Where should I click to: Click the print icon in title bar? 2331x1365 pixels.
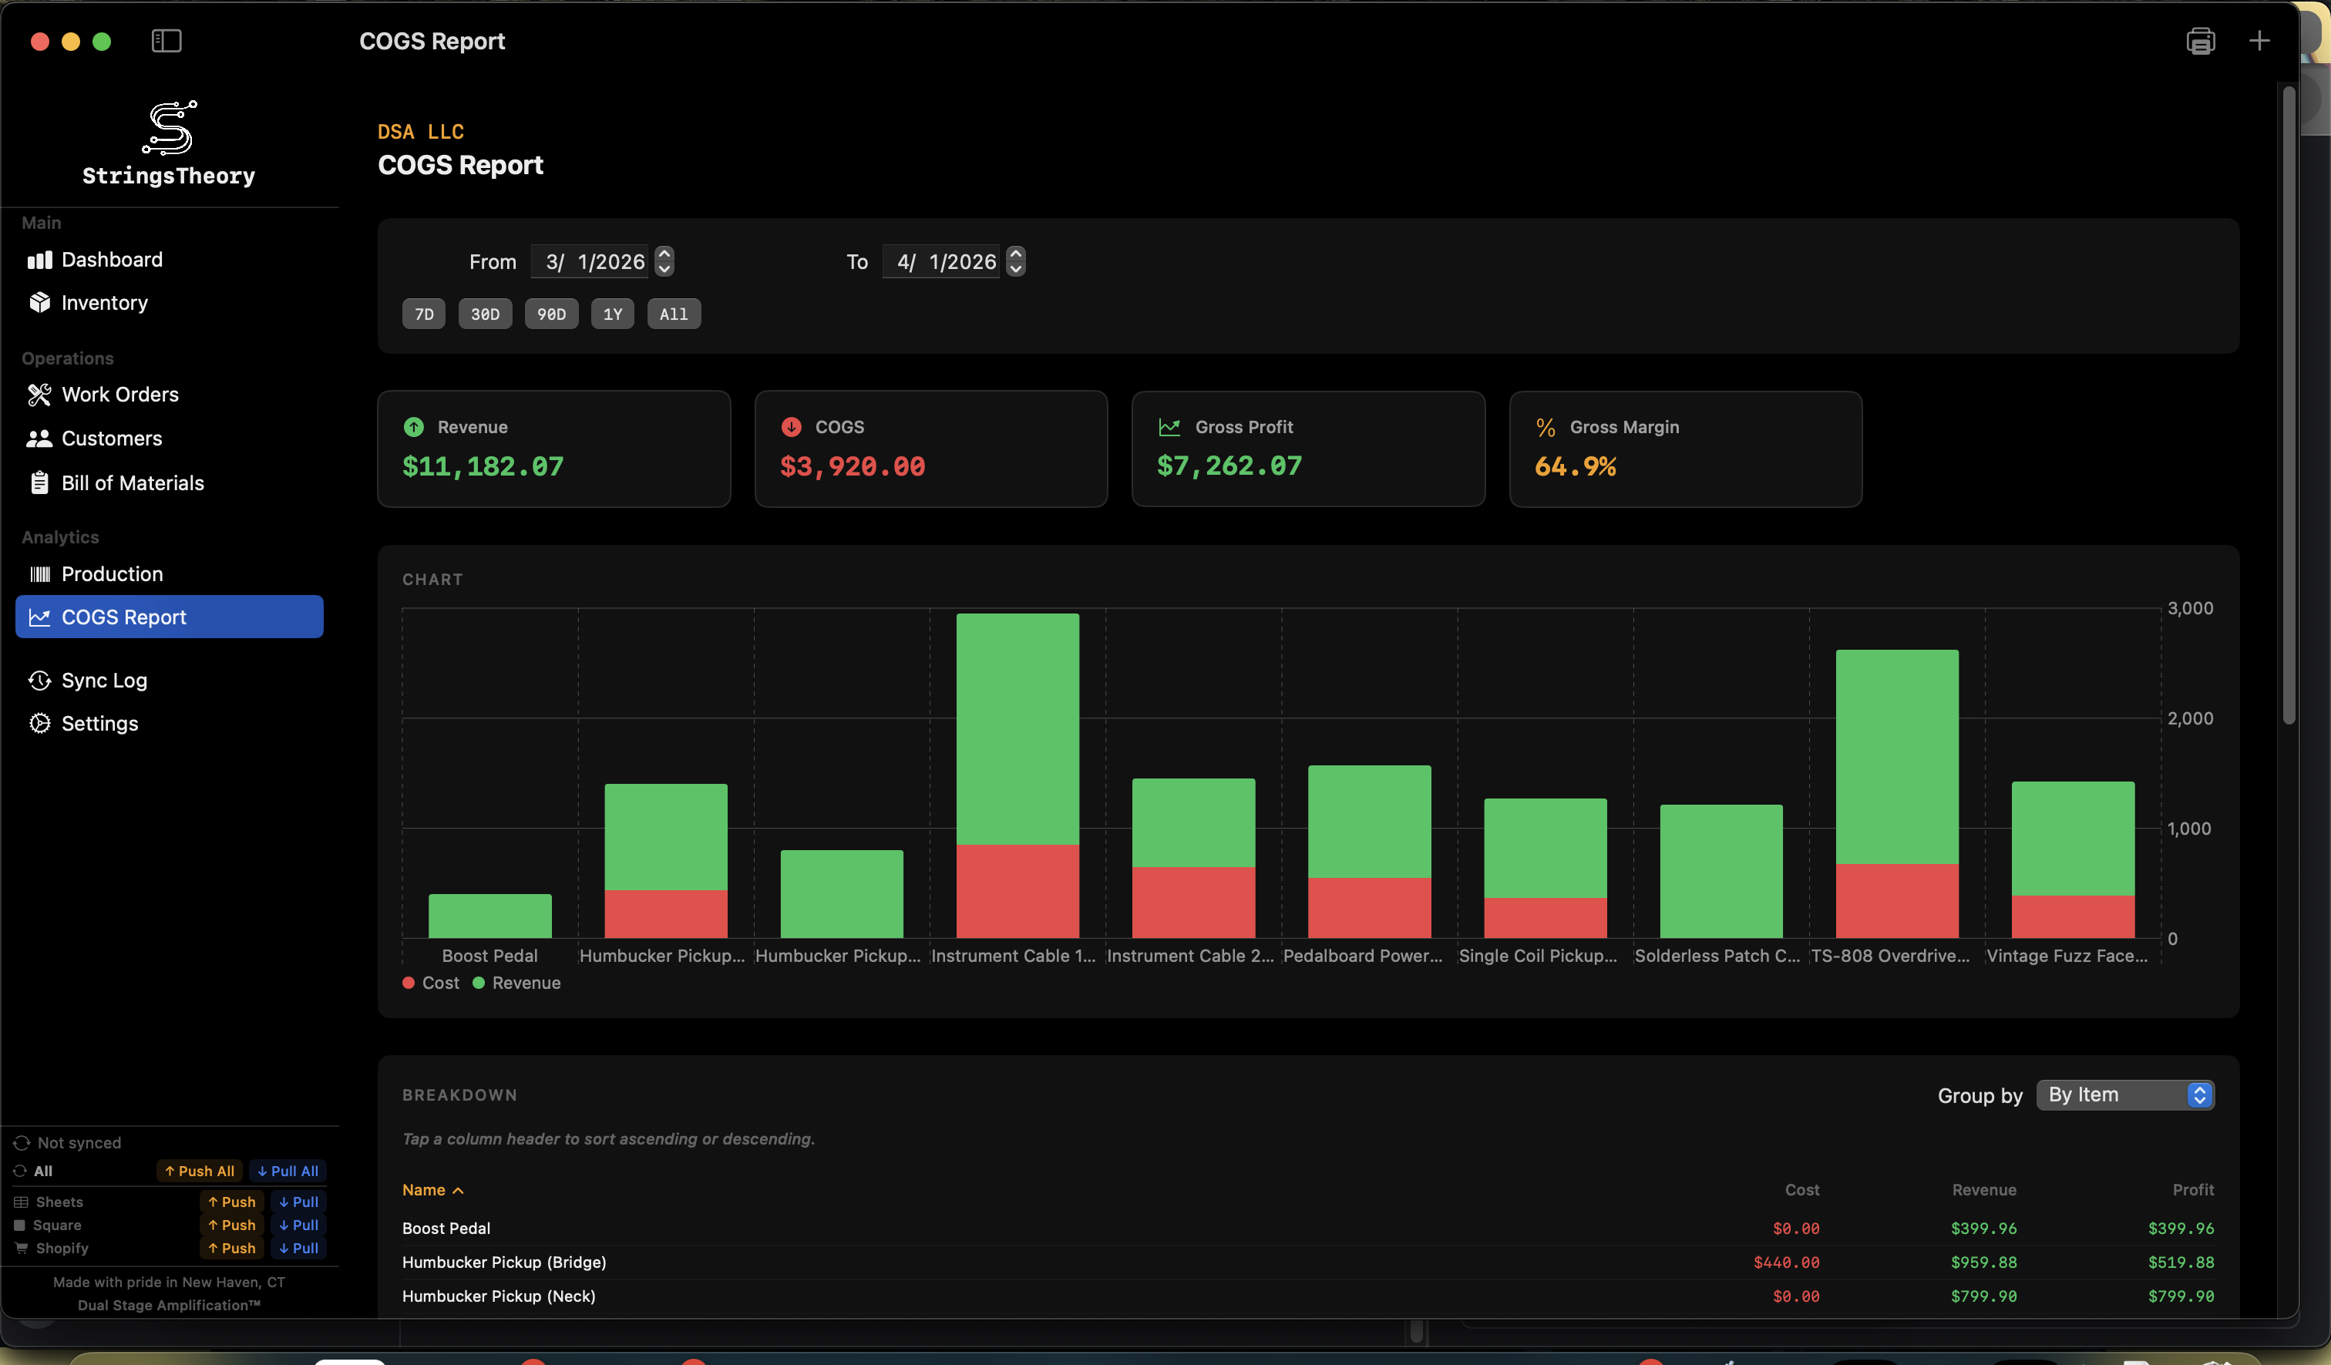(x=2200, y=41)
